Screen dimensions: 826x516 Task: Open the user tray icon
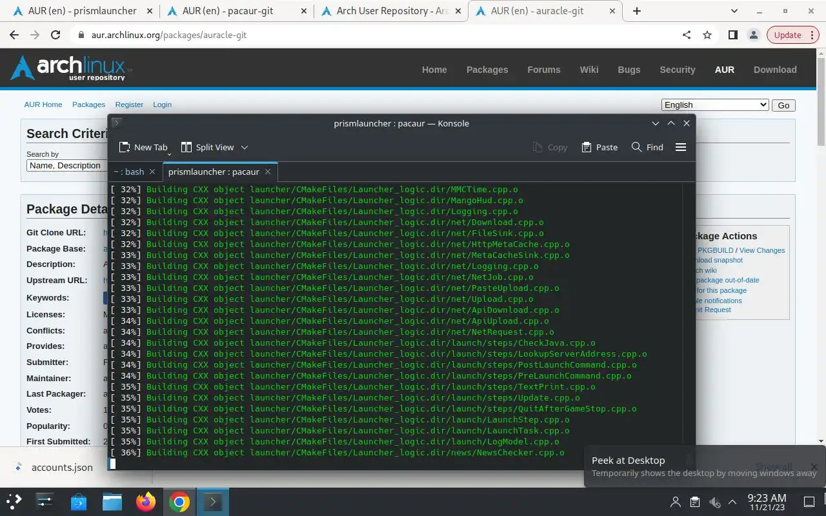coord(676,502)
